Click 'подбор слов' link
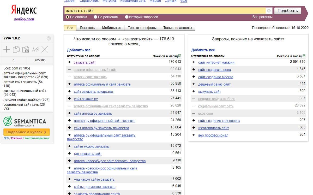The width and height of the screenshot is (313, 195). tap(24, 19)
